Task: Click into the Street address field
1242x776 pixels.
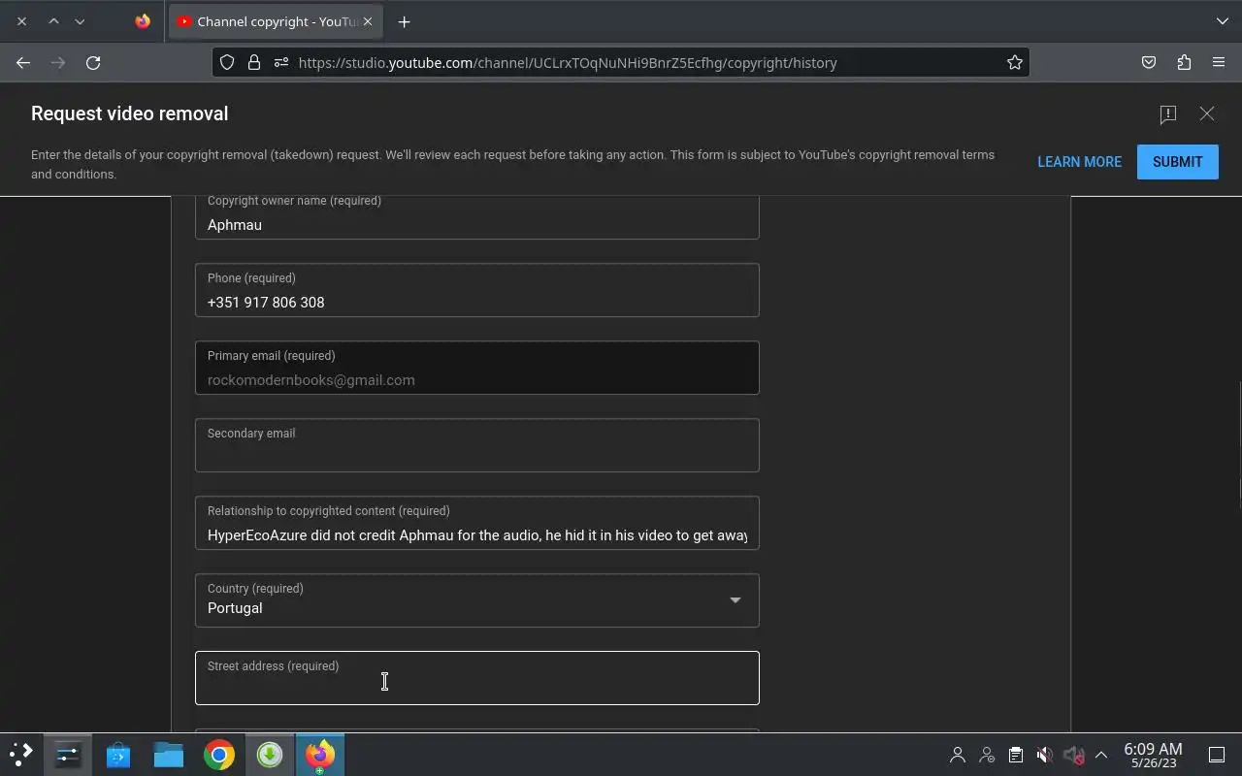Action: pyautogui.click(x=476, y=678)
